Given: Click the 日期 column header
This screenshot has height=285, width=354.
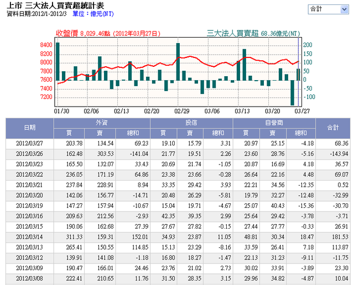Looking at the screenshot, I should pyautogui.click(x=29, y=128).
